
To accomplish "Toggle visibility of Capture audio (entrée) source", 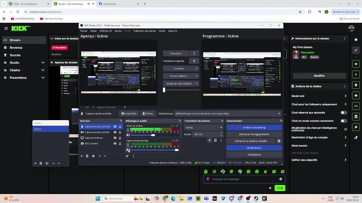I will [115, 127].
